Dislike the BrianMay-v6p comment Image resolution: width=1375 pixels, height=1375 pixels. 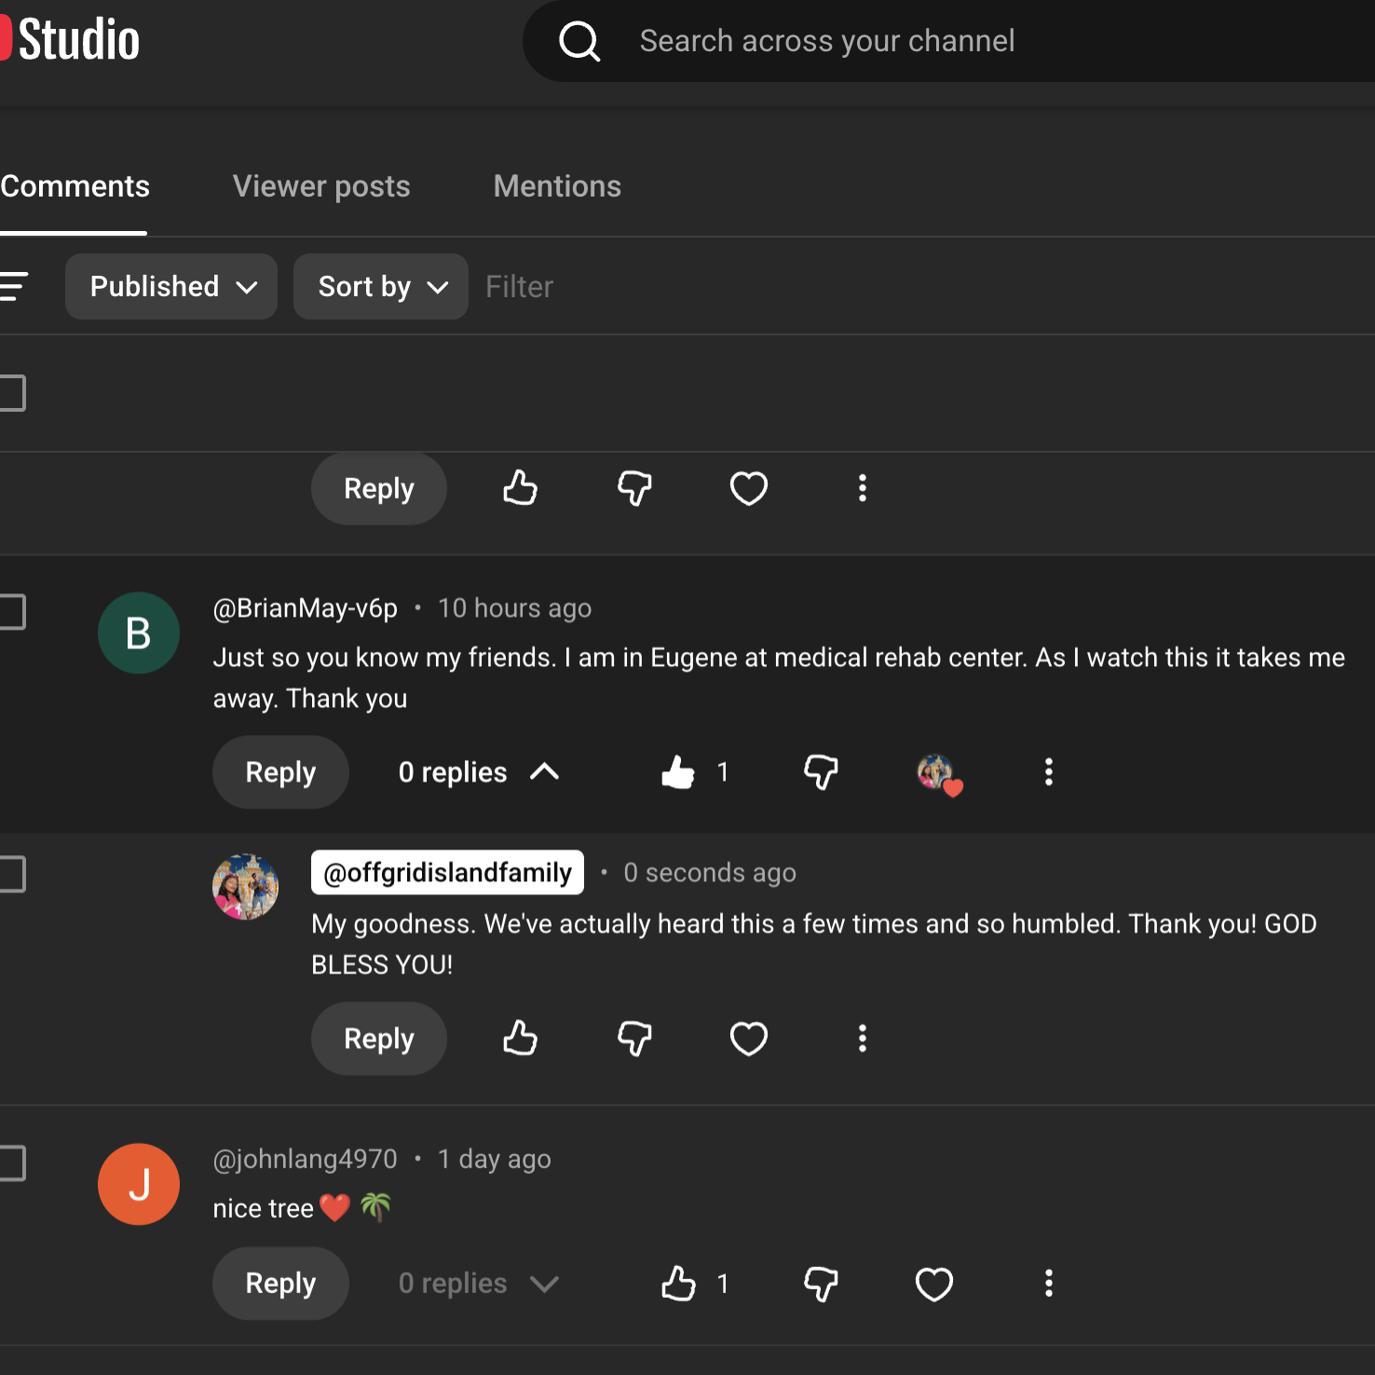tap(821, 771)
